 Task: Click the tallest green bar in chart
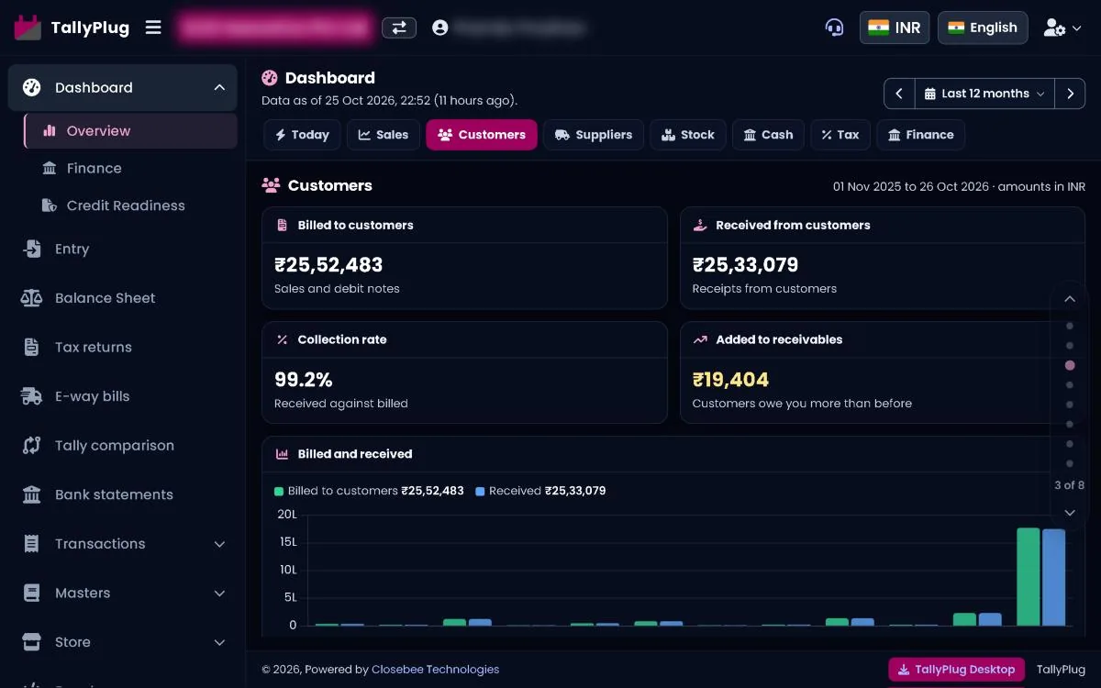(1029, 577)
